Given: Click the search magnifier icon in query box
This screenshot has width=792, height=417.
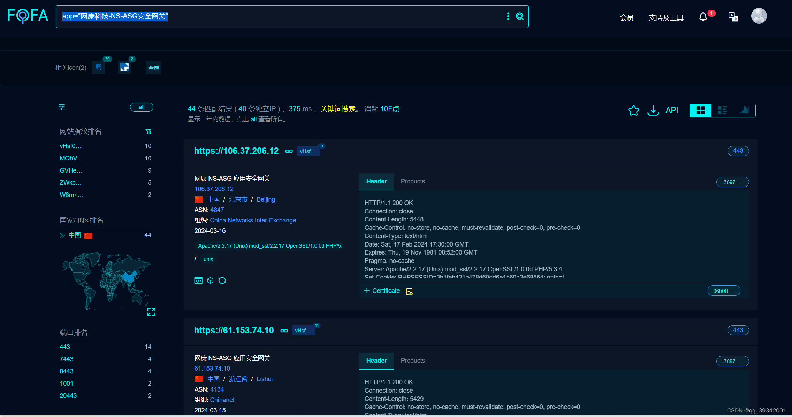Looking at the screenshot, I should point(519,16).
